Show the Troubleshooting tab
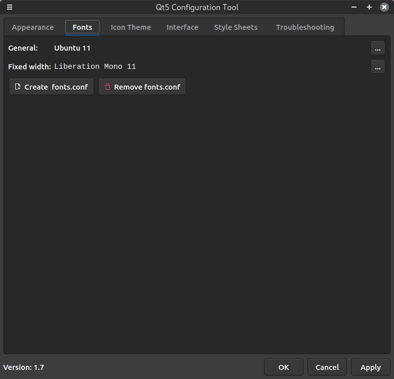This screenshot has width=394, height=379. 304,27
